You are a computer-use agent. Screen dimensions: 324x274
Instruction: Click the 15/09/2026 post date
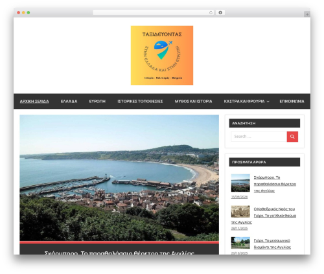239,197
